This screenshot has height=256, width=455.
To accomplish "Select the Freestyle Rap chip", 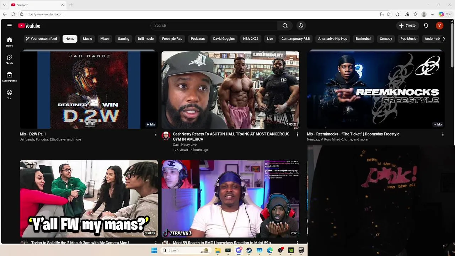I will pos(172,39).
